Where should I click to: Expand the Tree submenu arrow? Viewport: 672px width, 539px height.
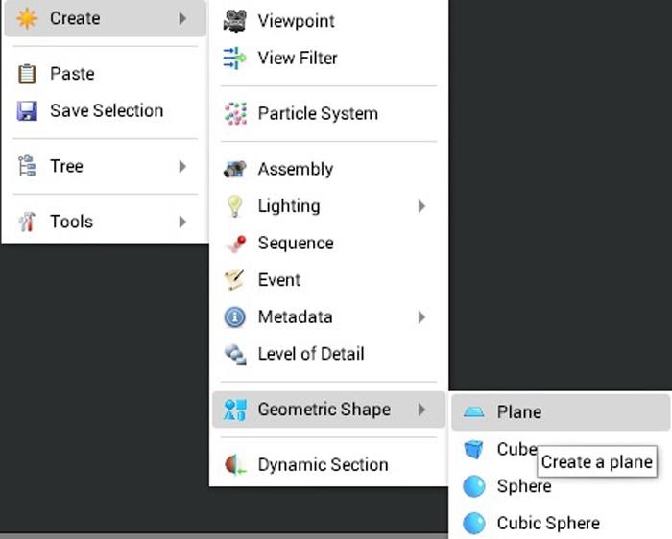(182, 166)
